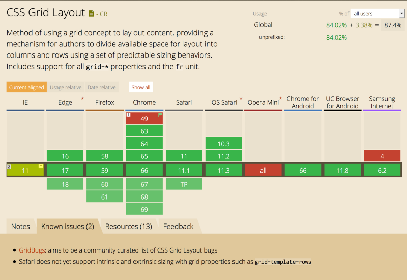This screenshot has width=407, height=280.
Task: Click the Safari 11.1 cell
Action: click(184, 170)
